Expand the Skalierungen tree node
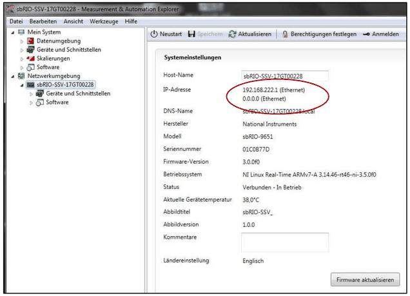Image resolution: width=410 pixels, height=296 pixels. [22, 59]
